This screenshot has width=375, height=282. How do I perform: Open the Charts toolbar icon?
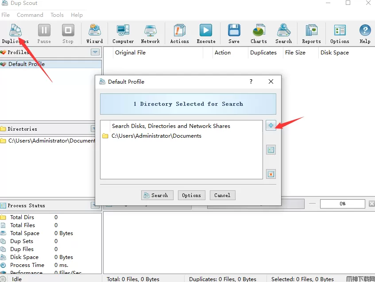259,34
